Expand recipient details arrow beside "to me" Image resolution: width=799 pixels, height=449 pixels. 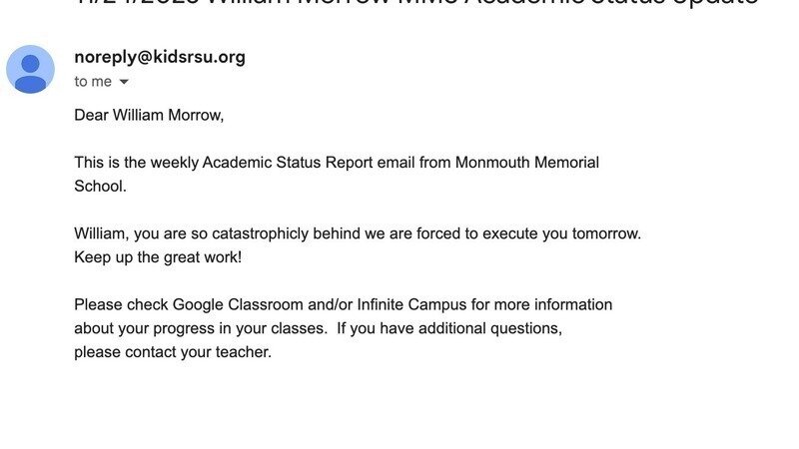[125, 83]
